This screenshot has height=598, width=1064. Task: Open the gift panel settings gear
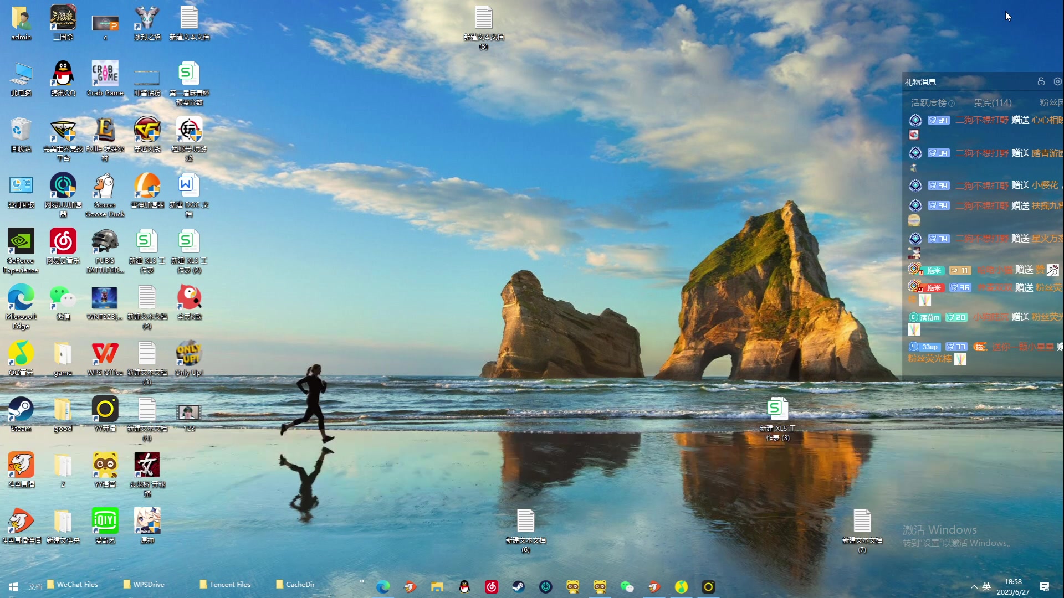tap(1057, 81)
